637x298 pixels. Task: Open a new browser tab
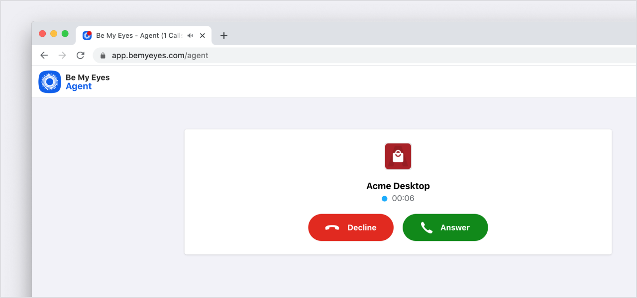coord(224,35)
